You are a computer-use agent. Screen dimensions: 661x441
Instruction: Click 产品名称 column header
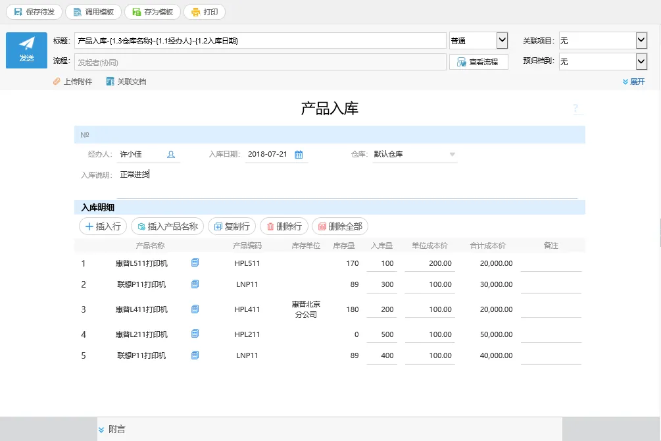point(150,246)
